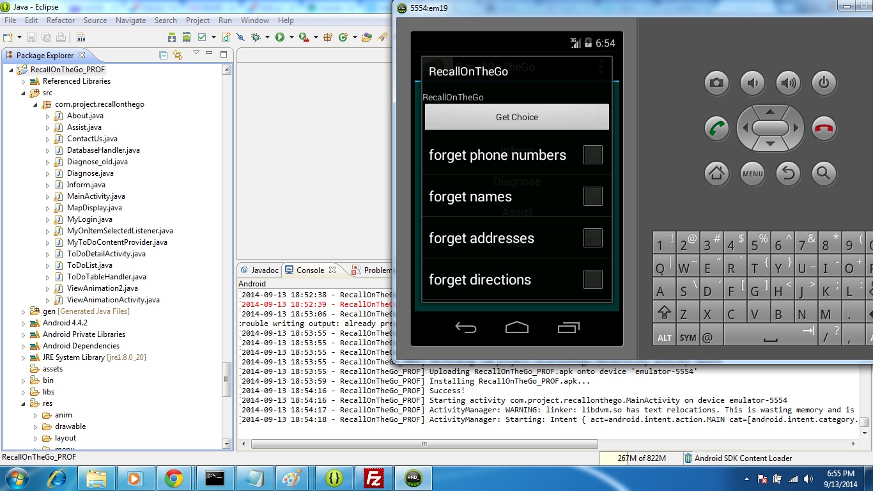Open the Run configurations dropdown arrow
873x491 pixels.
[291, 37]
